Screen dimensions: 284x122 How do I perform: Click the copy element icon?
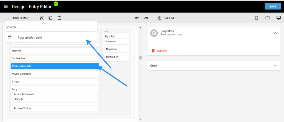click(x=50, y=18)
